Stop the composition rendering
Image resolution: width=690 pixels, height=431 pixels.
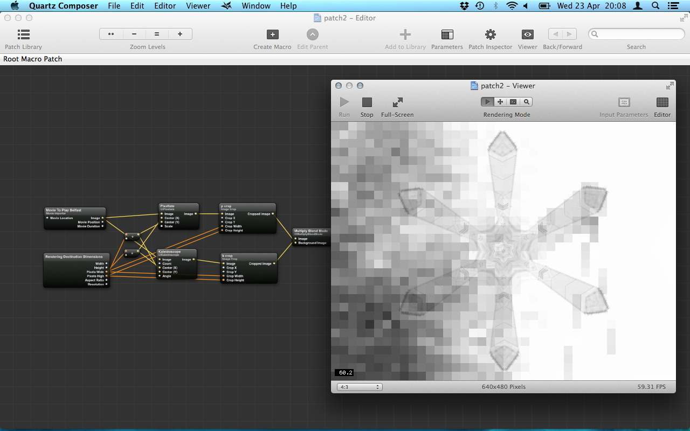pos(367,102)
